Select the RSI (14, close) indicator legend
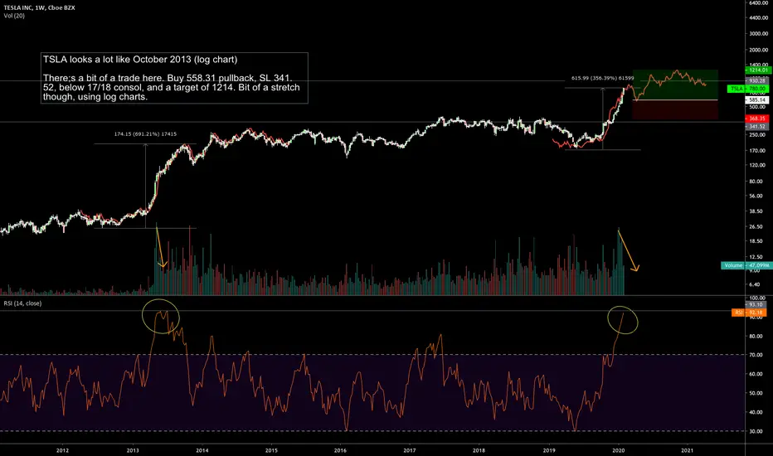Screen dimensions: 773x456 coord(22,303)
